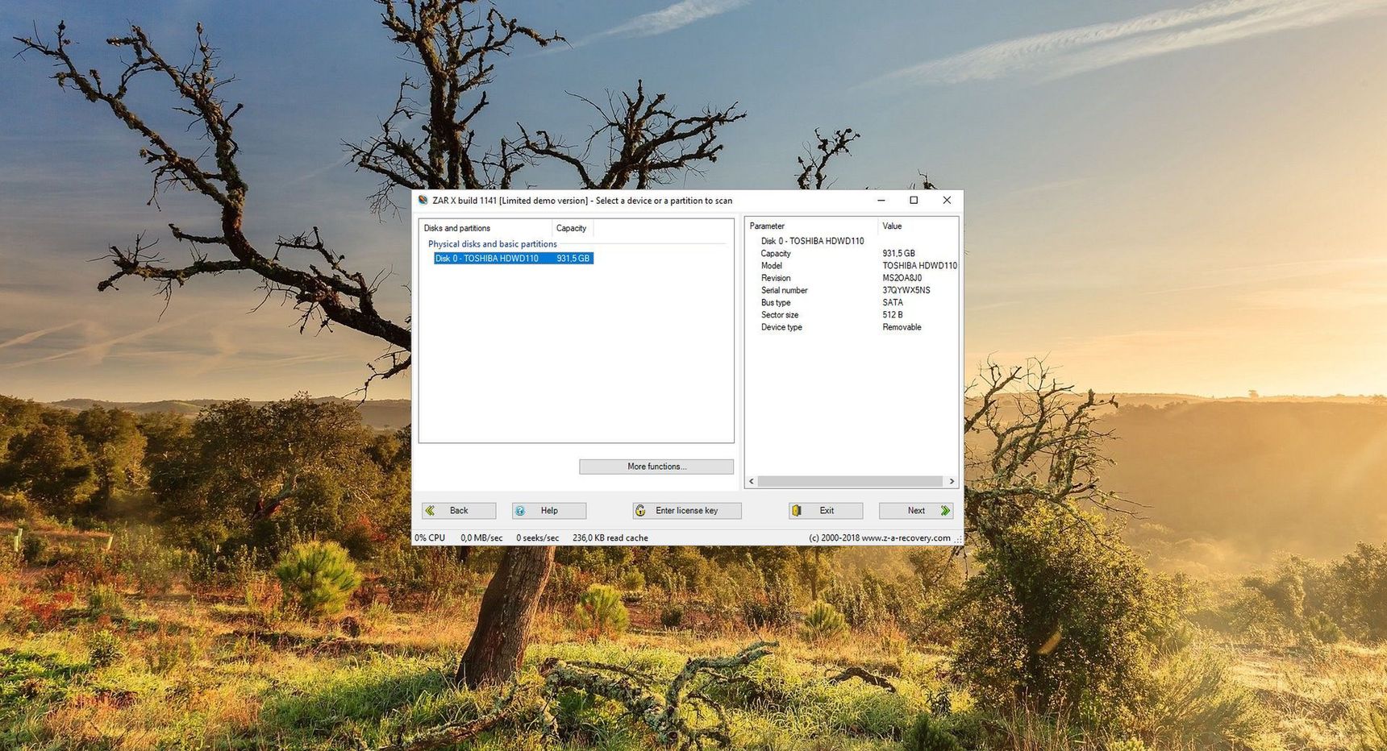1387x751 pixels.
Task: Click the Revision parameter label
Action: [776, 278]
